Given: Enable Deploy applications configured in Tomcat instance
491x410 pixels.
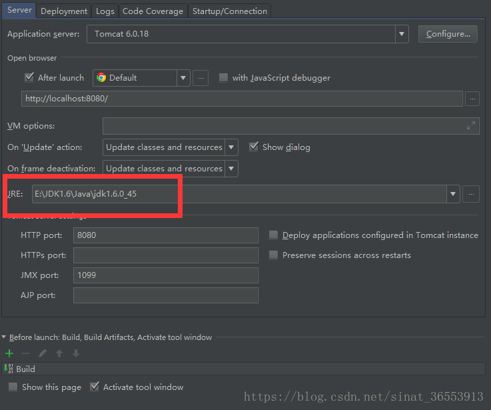Looking at the screenshot, I should (x=273, y=235).
